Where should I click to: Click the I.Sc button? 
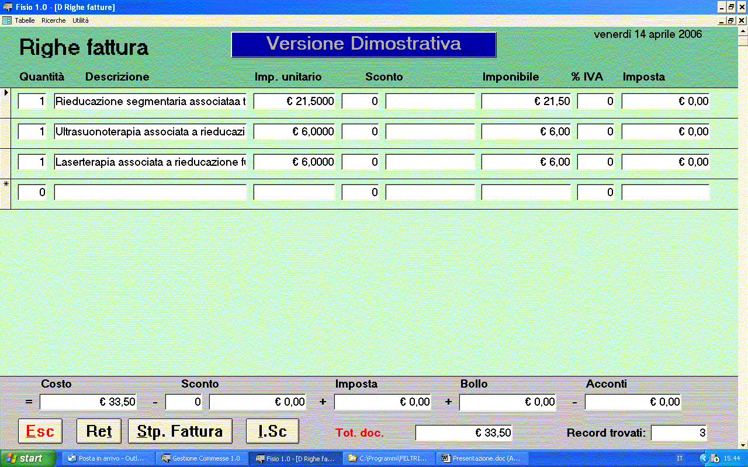pos(272,431)
